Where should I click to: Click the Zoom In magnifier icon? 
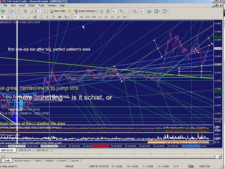click(121, 11)
